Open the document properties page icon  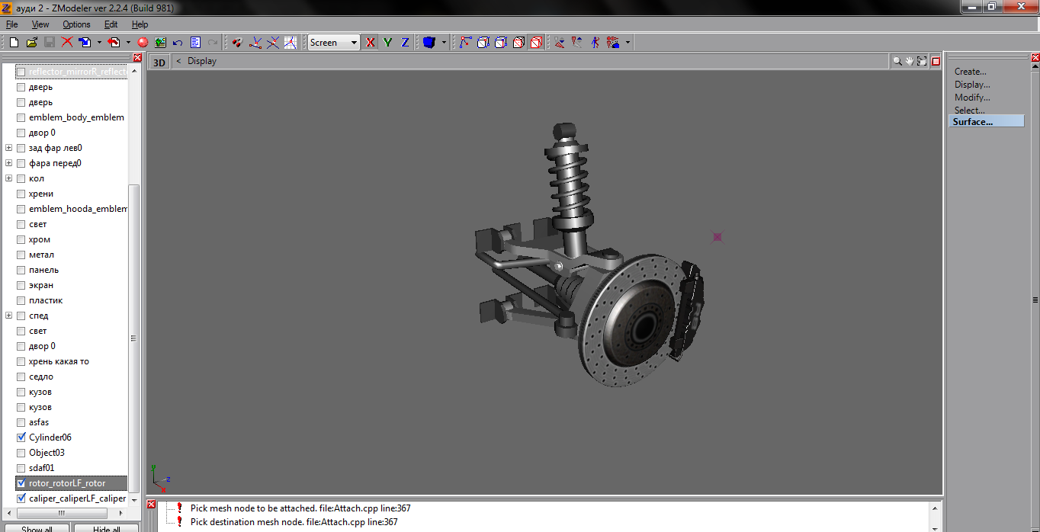click(x=195, y=43)
